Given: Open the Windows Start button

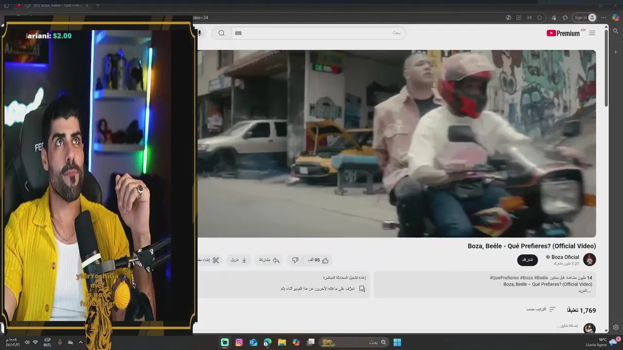Looking at the screenshot, I should (x=397, y=342).
